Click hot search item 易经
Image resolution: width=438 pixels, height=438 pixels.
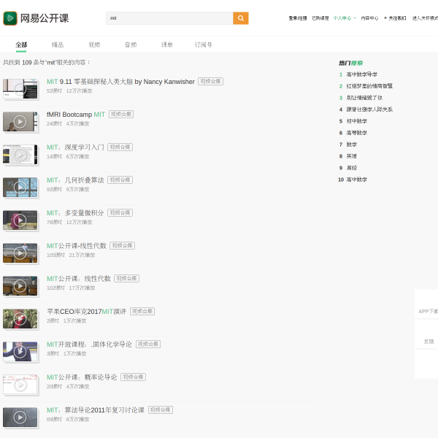(x=352, y=168)
